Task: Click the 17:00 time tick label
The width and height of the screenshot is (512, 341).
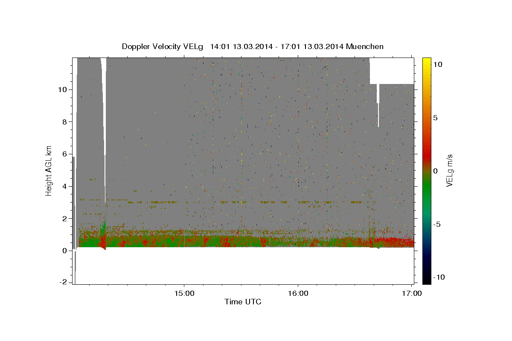Action: (x=411, y=294)
